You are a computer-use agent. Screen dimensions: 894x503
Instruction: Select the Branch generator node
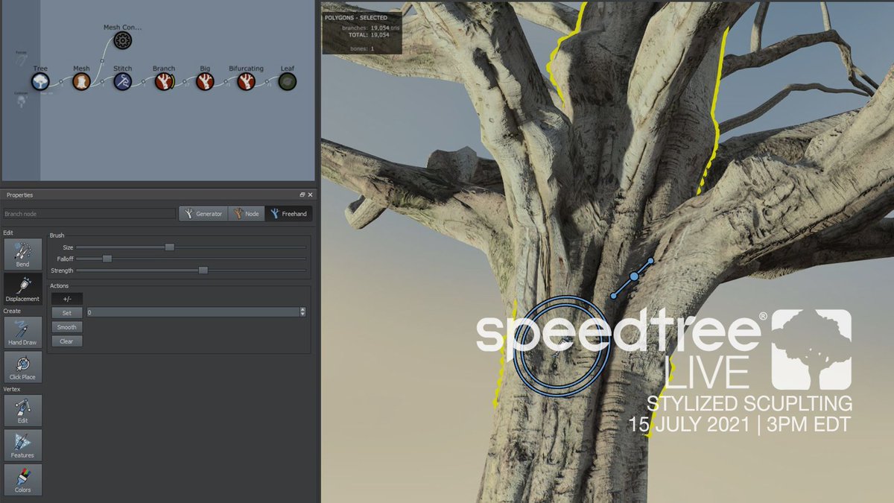164,82
